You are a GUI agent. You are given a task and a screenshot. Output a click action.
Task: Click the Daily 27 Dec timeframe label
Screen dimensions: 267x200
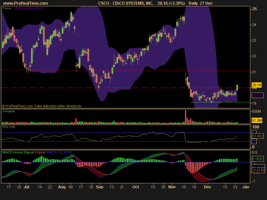[x=201, y=3]
